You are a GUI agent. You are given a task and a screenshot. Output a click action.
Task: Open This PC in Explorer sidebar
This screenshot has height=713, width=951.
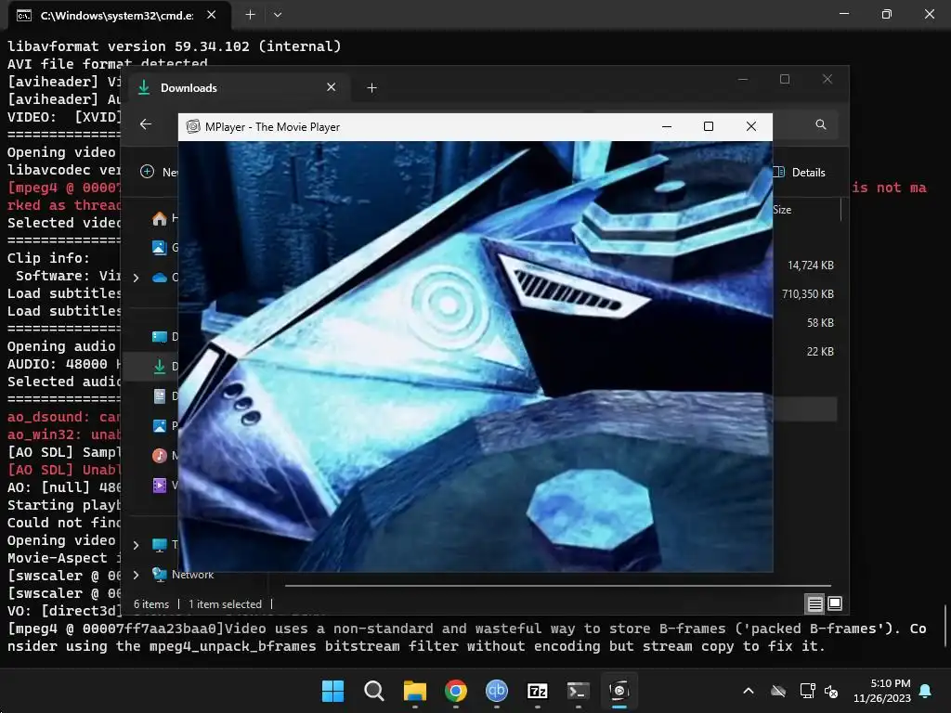coord(160,545)
